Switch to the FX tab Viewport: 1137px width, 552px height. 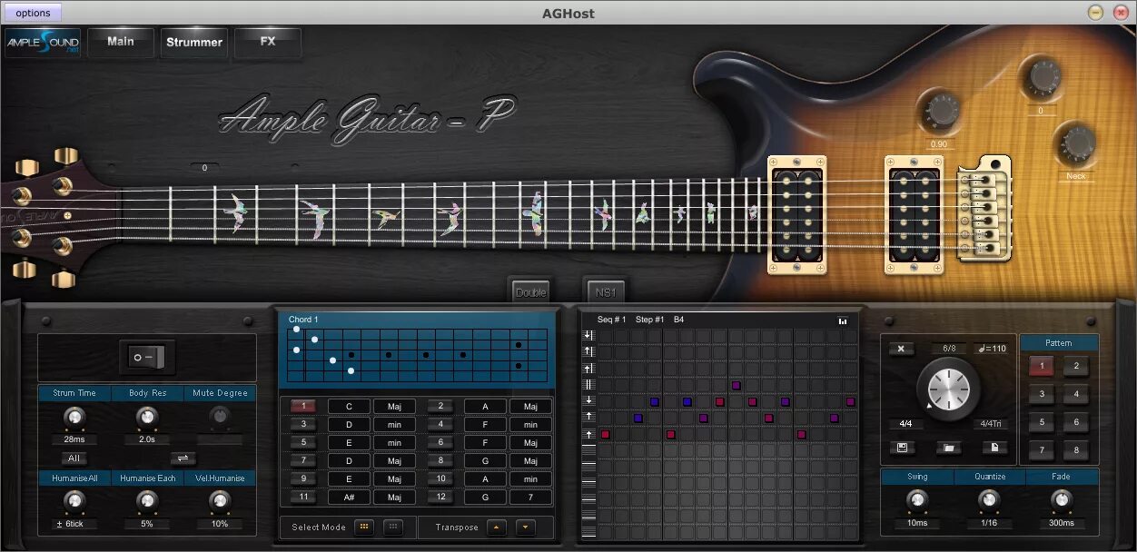[x=268, y=42]
